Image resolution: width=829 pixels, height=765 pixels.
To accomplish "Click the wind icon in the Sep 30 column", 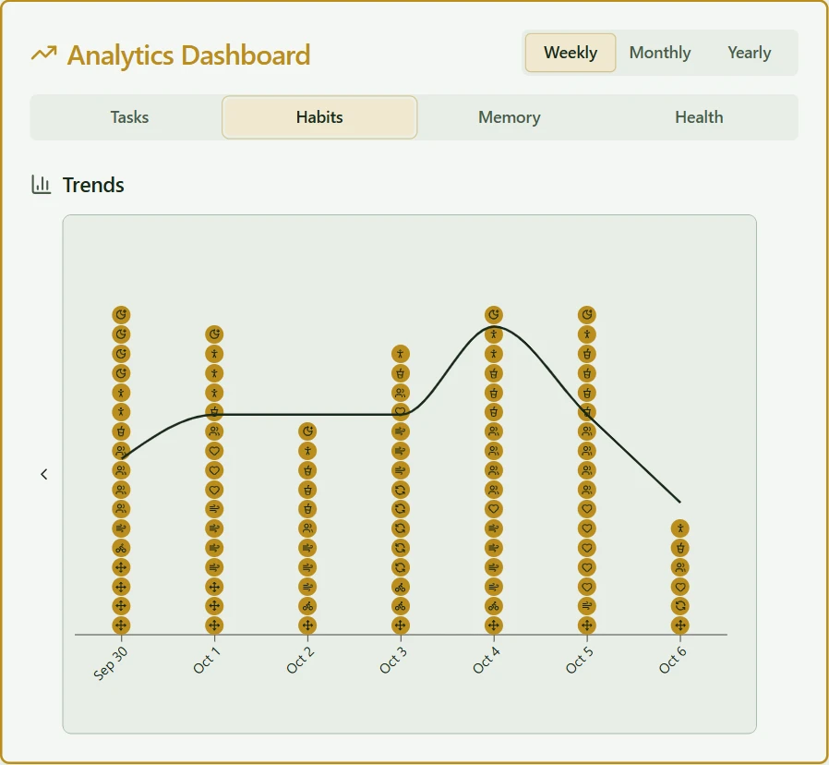I will pos(121,528).
